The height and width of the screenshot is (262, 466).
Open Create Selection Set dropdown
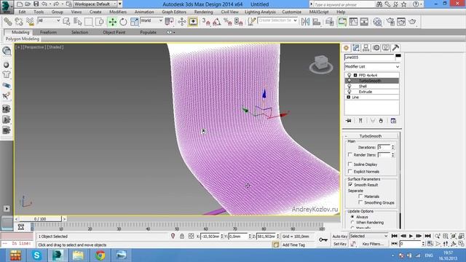pyautogui.click(x=277, y=20)
